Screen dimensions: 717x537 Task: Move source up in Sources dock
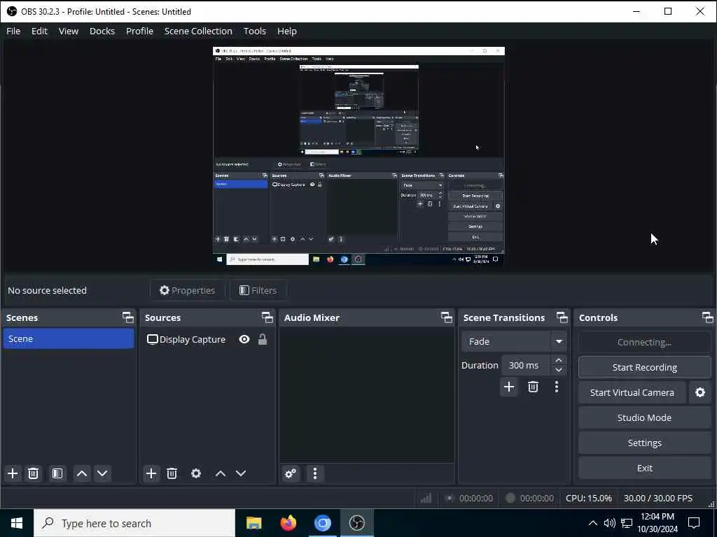click(x=221, y=473)
